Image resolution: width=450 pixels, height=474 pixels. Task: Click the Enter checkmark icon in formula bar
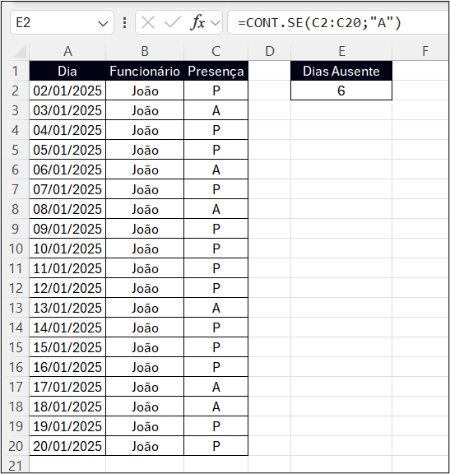tap(173, 23)
